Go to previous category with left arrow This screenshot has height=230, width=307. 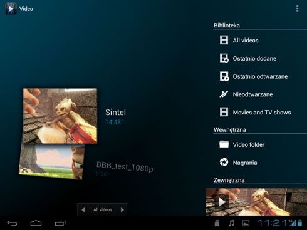83,210
